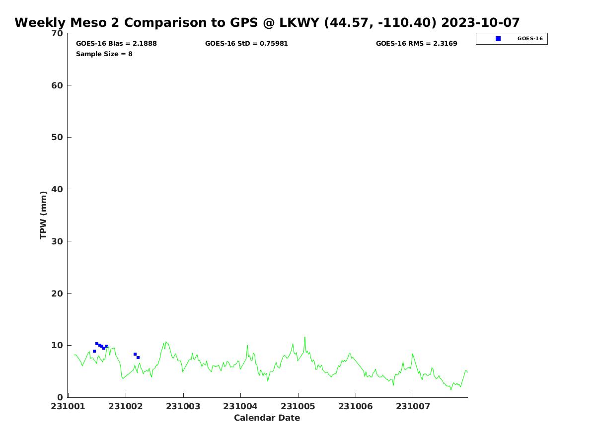This screenshot has width=596, height=447.
Task: Click the GOES-16 RMS statistic
Action: [416, 44]
